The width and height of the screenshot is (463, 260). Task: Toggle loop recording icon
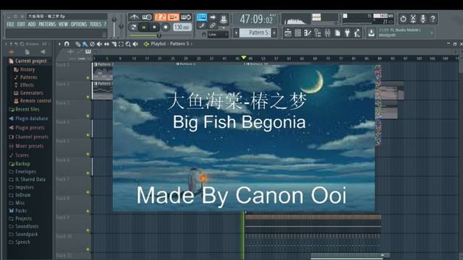click(186, 17)
